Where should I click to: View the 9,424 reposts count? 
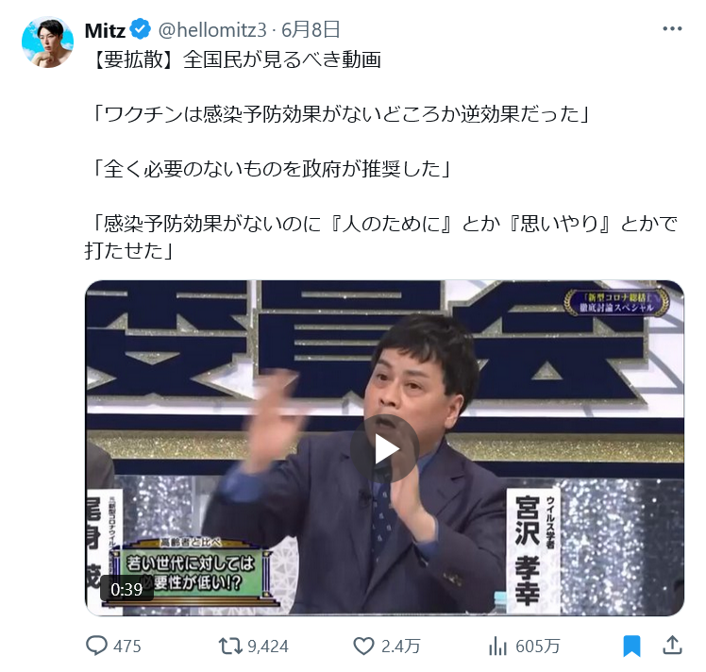[268, 647]
